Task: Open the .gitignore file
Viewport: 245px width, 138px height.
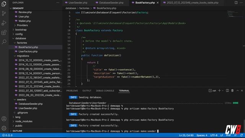Action: coord(22,113)
